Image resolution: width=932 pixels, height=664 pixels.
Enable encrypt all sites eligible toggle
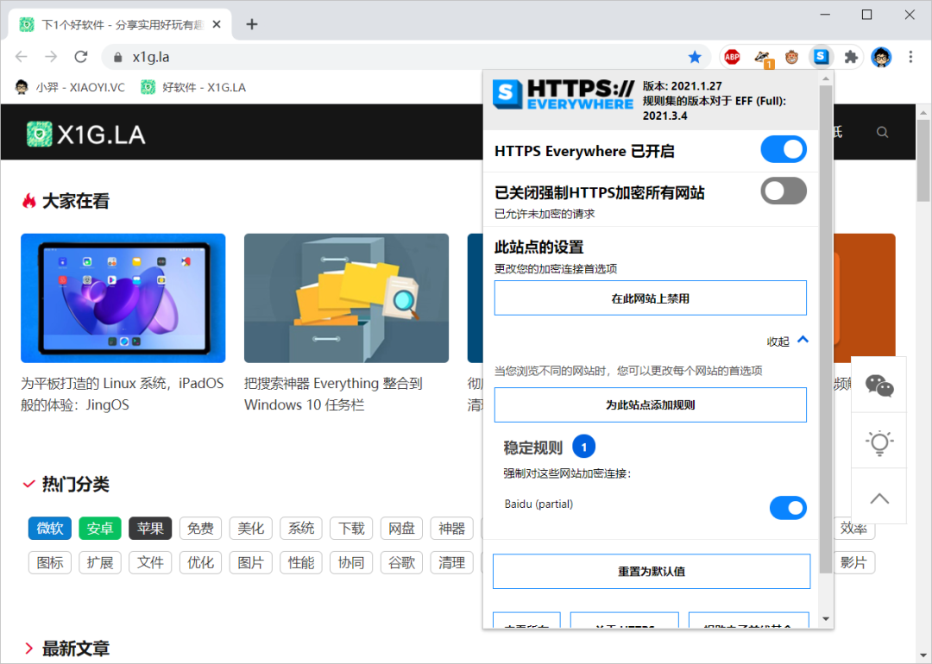coord(783,191)
